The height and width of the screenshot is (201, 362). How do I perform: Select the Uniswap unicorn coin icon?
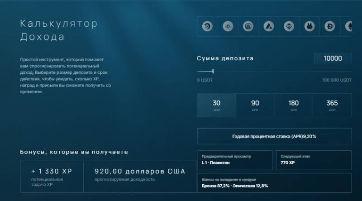click(207, 26)
